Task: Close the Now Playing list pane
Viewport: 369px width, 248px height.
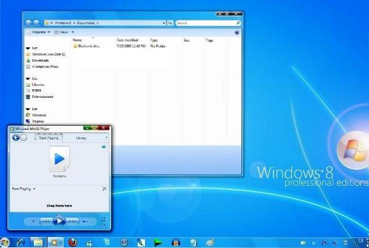Action: (x=104, y=189)
